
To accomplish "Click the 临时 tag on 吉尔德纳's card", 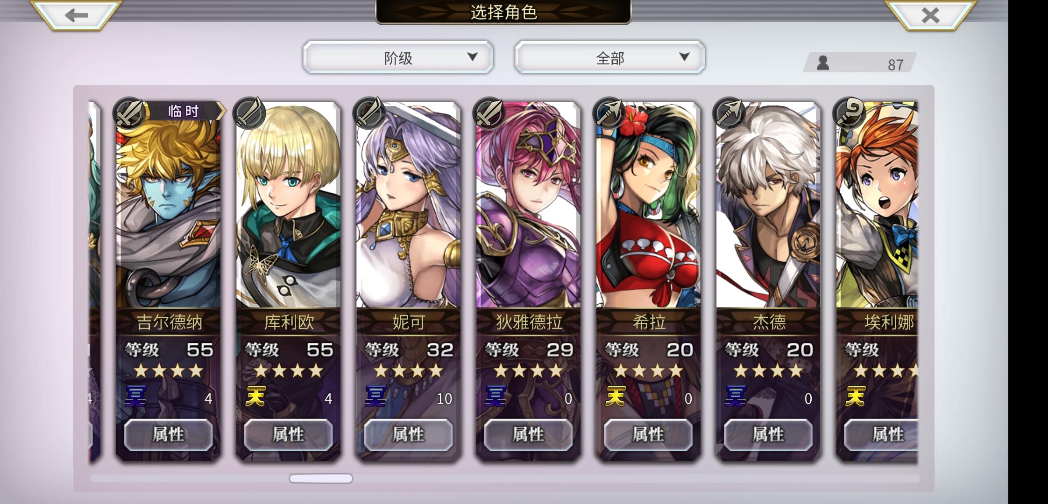I will [x=184, y=111].
